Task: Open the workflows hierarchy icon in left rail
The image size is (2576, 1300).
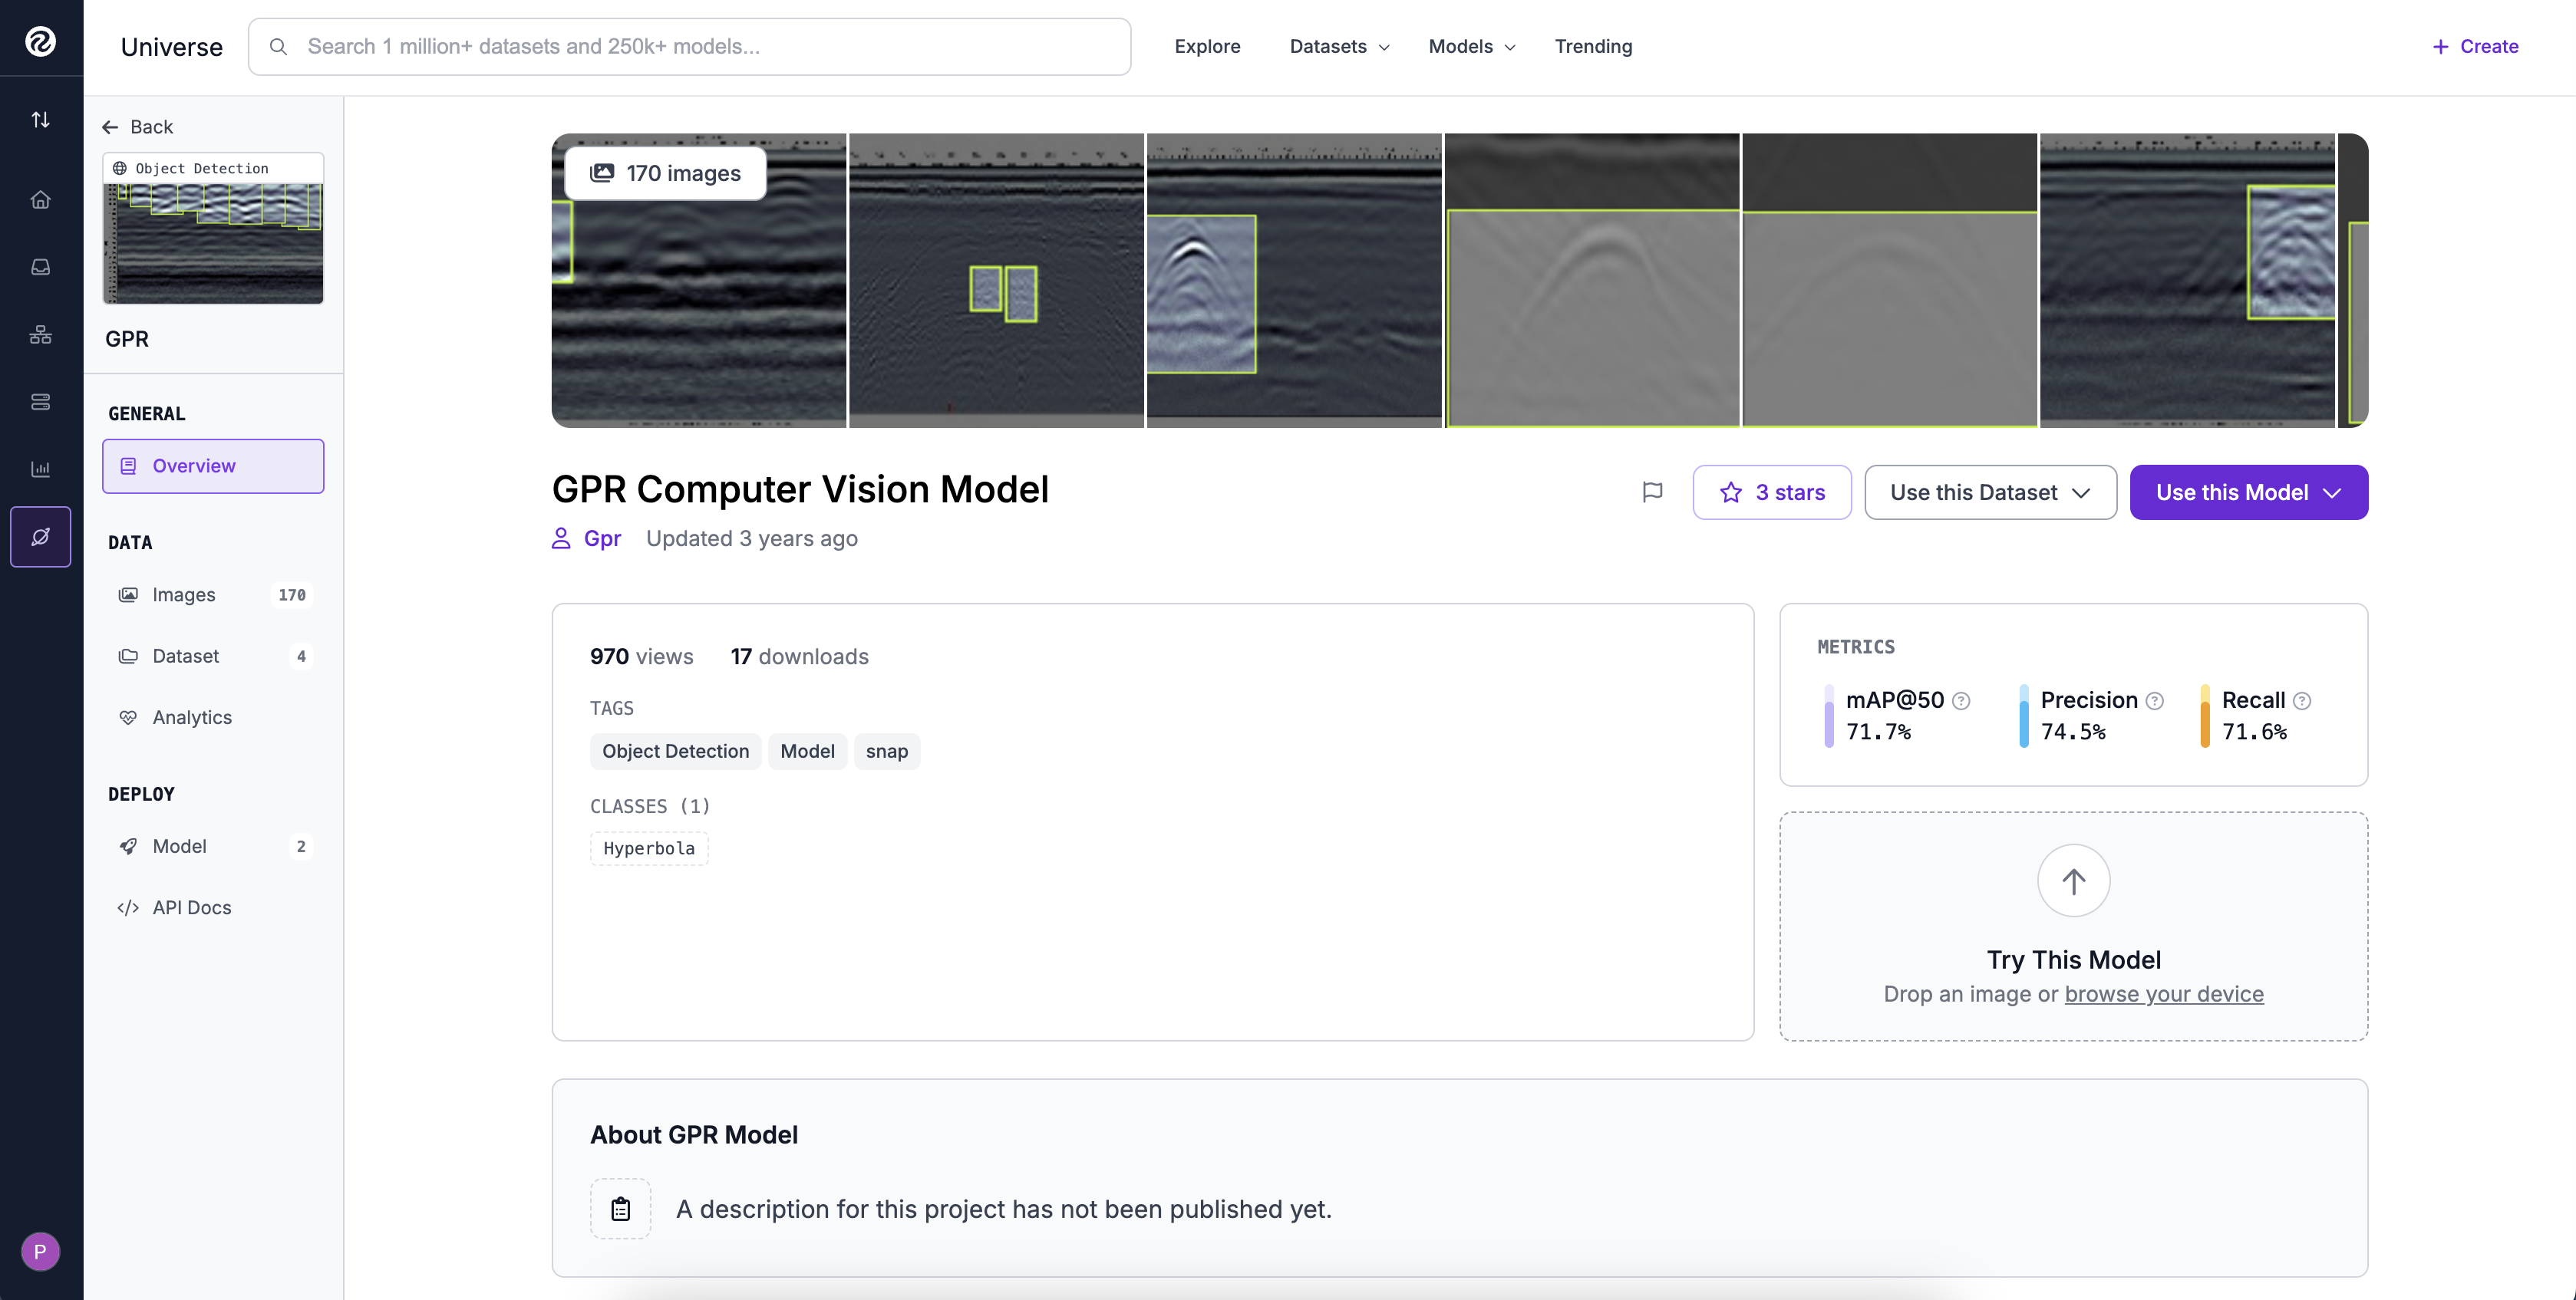Action: click(40, 334)
